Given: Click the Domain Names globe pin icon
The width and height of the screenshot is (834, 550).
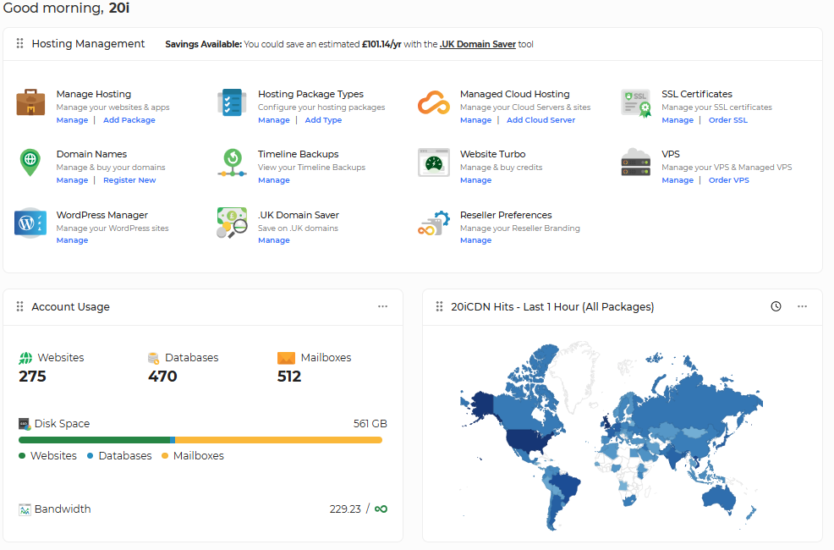Looking at the screenshot, I should [x=30, y=162].
